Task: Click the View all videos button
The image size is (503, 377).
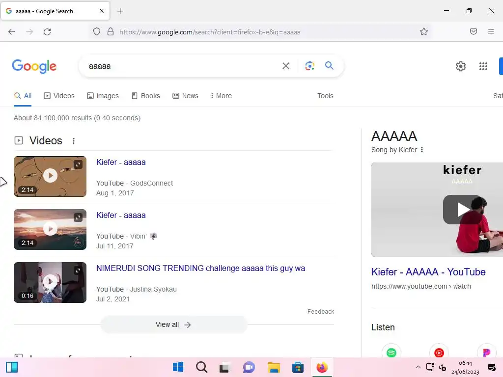Action: (173, 325)
